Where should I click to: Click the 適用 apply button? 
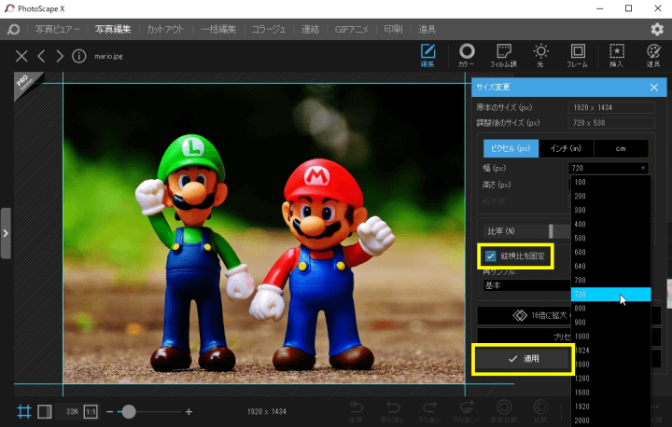coord(523,359)
